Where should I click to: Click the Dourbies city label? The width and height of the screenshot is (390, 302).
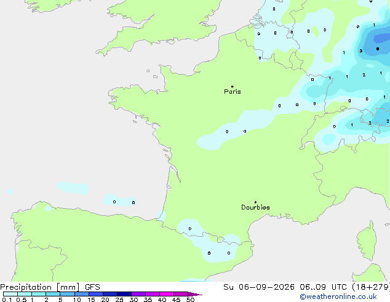tap(255, 207)
